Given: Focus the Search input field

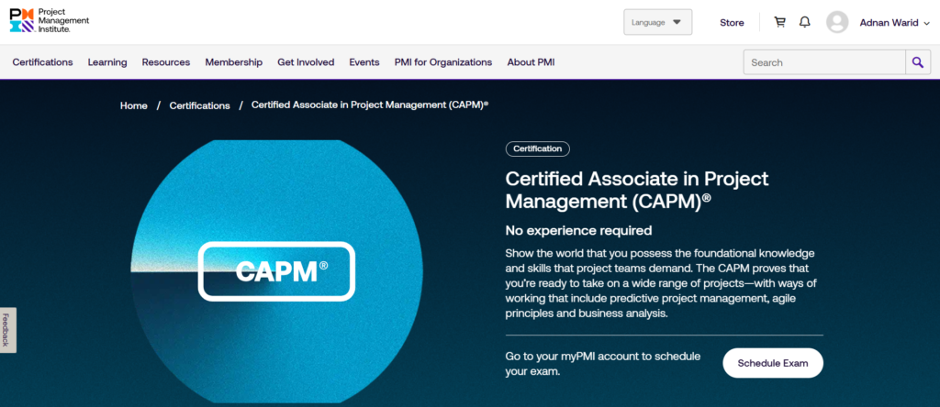Looking at the screenshot, I should [x=824, y=62].
